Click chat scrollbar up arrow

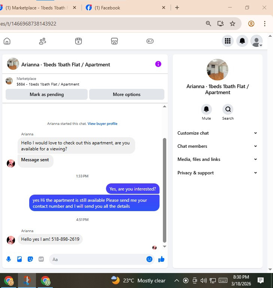(x=164, y=106)
